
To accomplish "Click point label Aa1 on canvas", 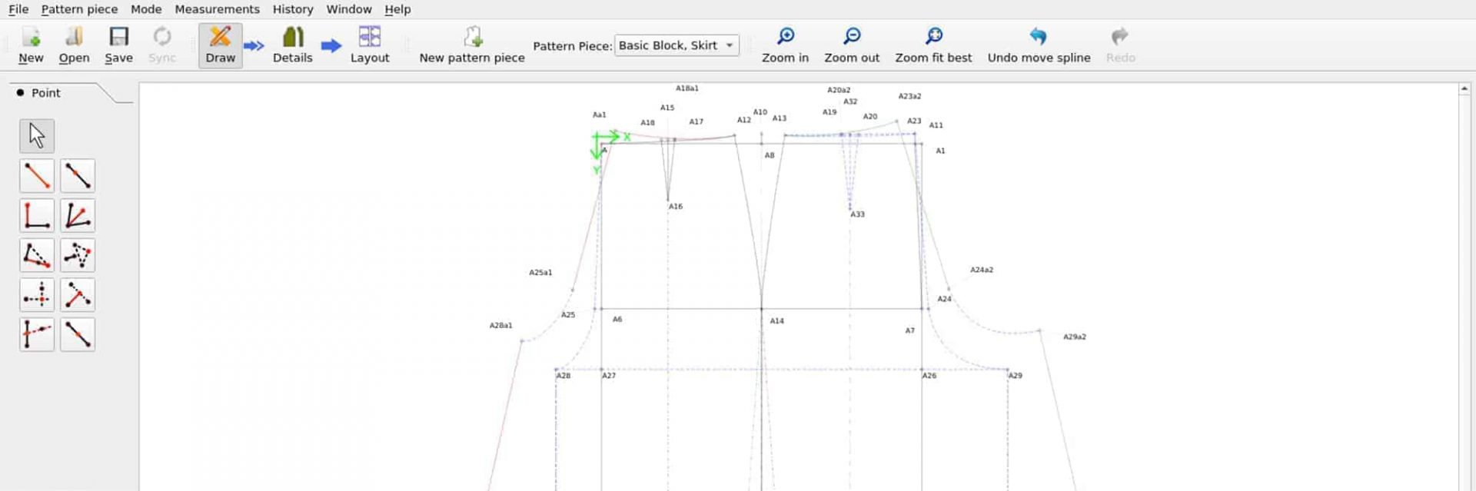I will [599, 114].
